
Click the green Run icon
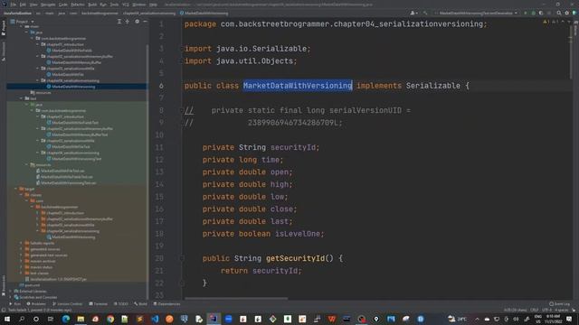click(x=526, y=13)
